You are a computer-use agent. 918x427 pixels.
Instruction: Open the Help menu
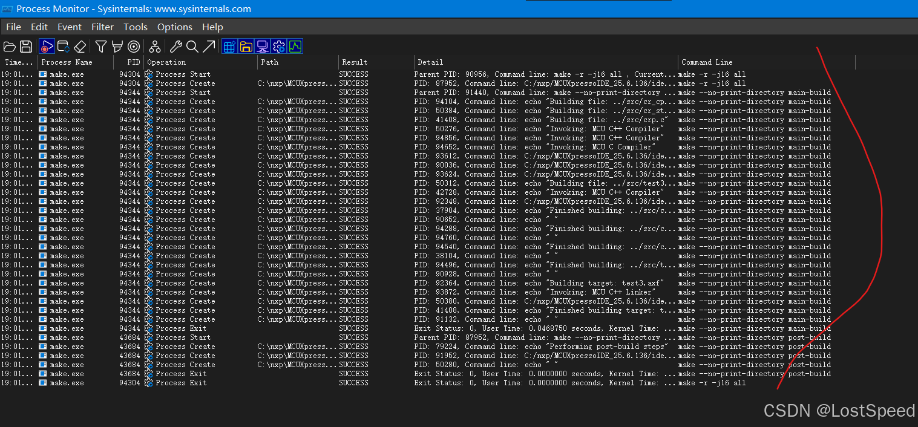pos(212,27)
